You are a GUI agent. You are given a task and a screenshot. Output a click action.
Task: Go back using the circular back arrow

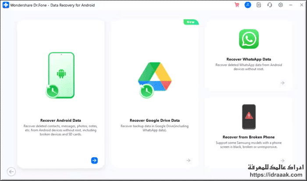[x=11, y=172]
